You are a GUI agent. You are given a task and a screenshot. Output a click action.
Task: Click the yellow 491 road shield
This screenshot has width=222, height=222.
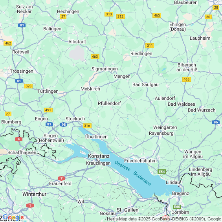point(48,110)
